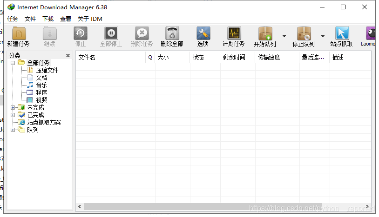Click the 开始队列 (start queue) icon
The height and width of the screenshot is (217, 379).
(x=265, y=33)
